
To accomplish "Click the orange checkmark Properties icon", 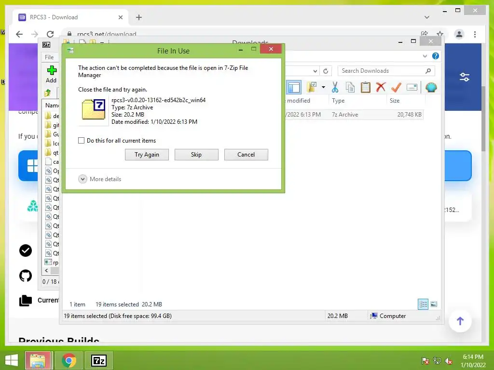I will point(397,87).
